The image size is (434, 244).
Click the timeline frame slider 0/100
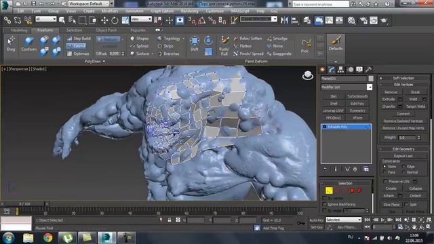24,204
